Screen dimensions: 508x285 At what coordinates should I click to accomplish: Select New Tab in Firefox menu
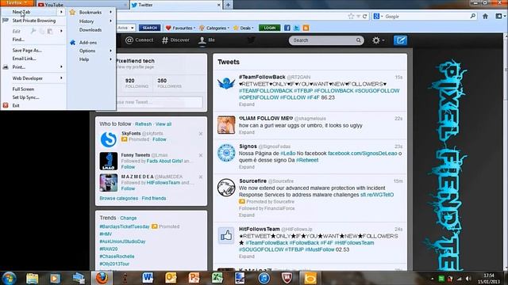coord(21,12)
